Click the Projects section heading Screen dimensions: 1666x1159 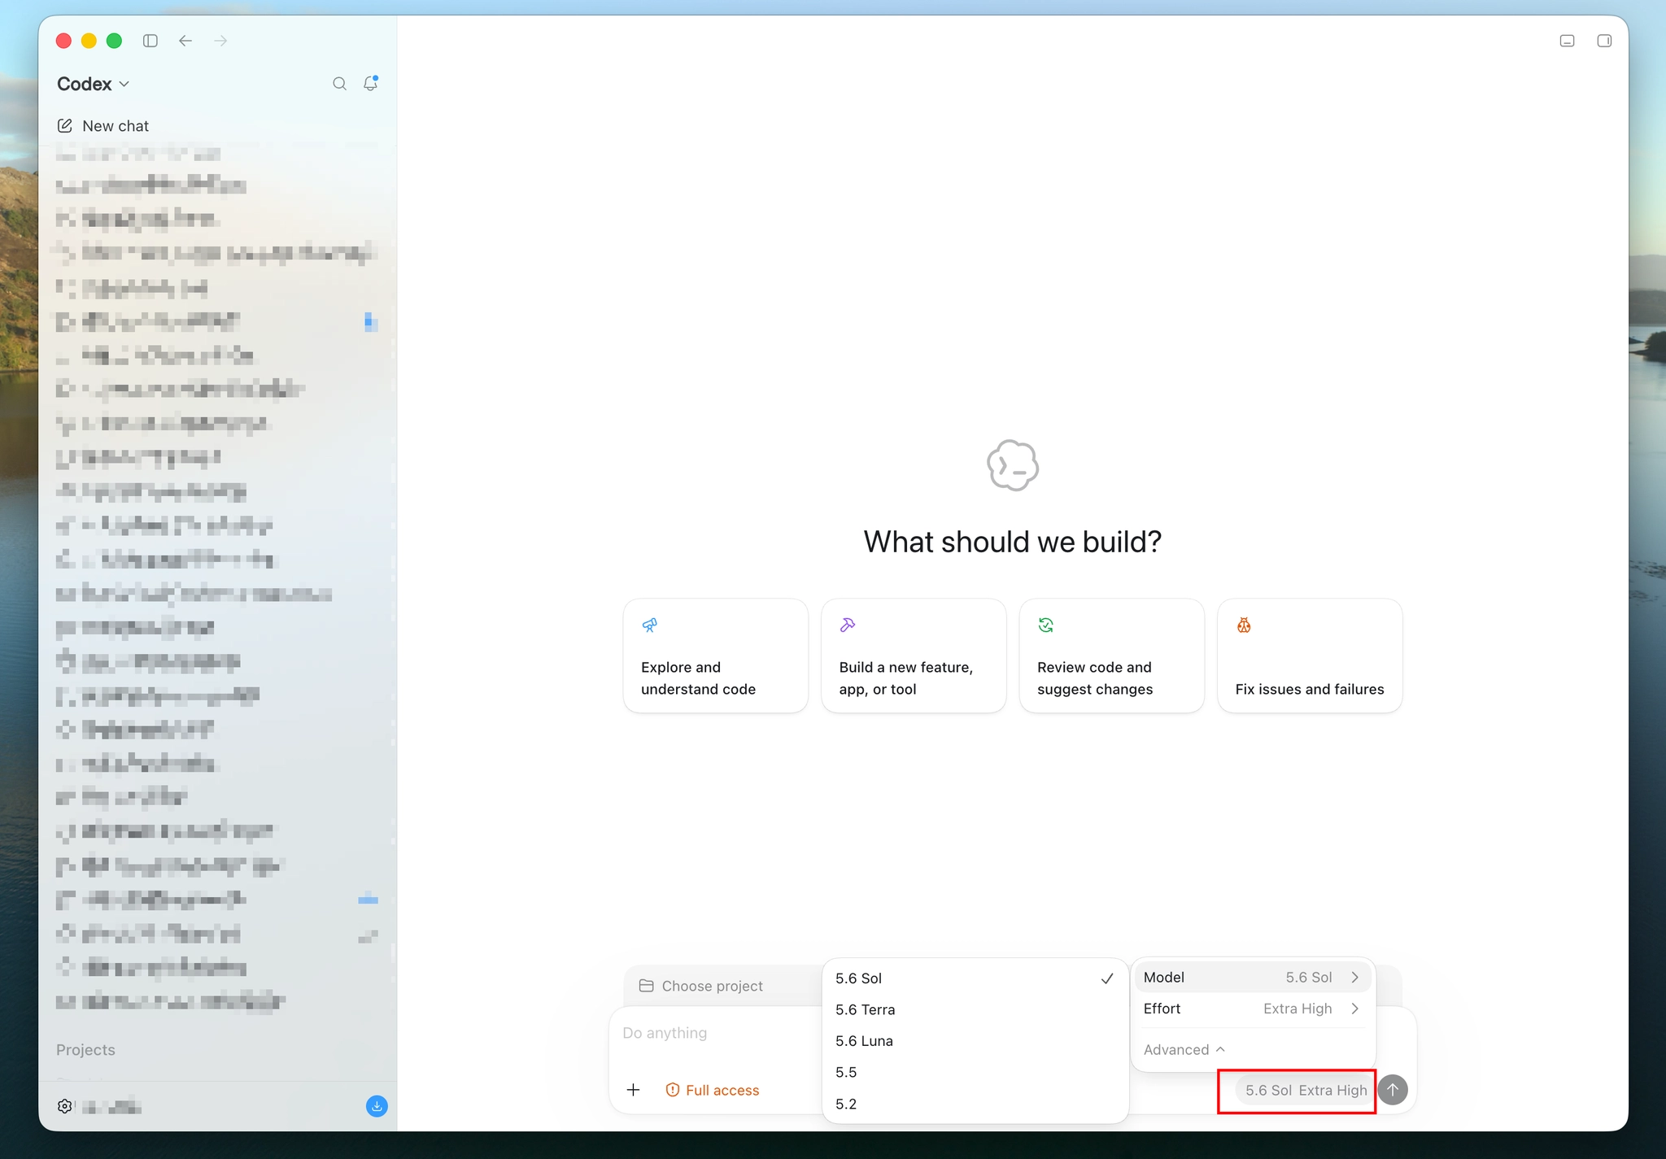coord(85,1050)
